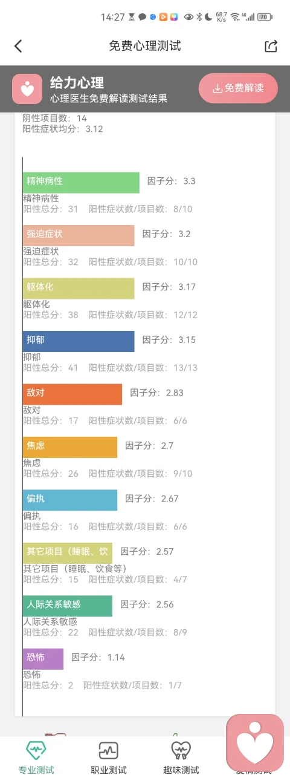Tap the battery indicator in status bar
The height and width of the screenshot is (778, 290).
click(265, 17)
